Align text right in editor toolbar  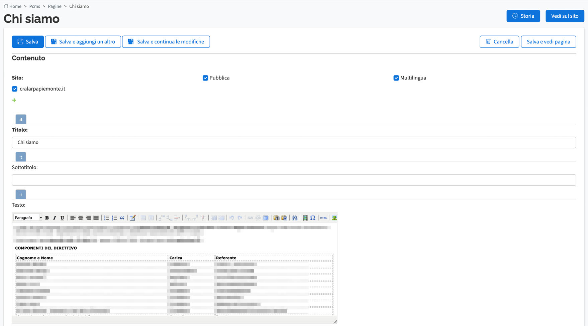tap(88, 218)
